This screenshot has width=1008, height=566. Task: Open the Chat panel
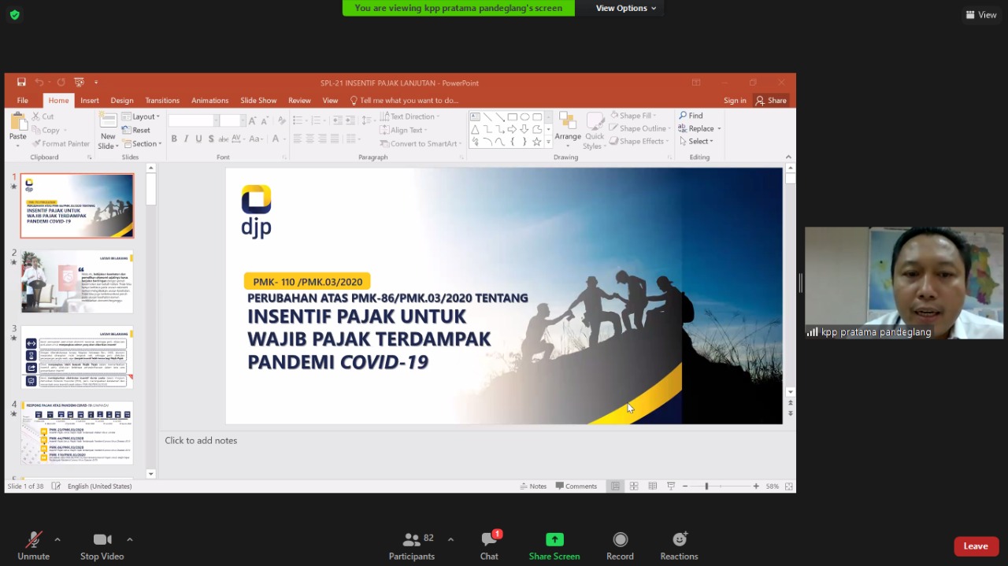(x=489, y=540)
